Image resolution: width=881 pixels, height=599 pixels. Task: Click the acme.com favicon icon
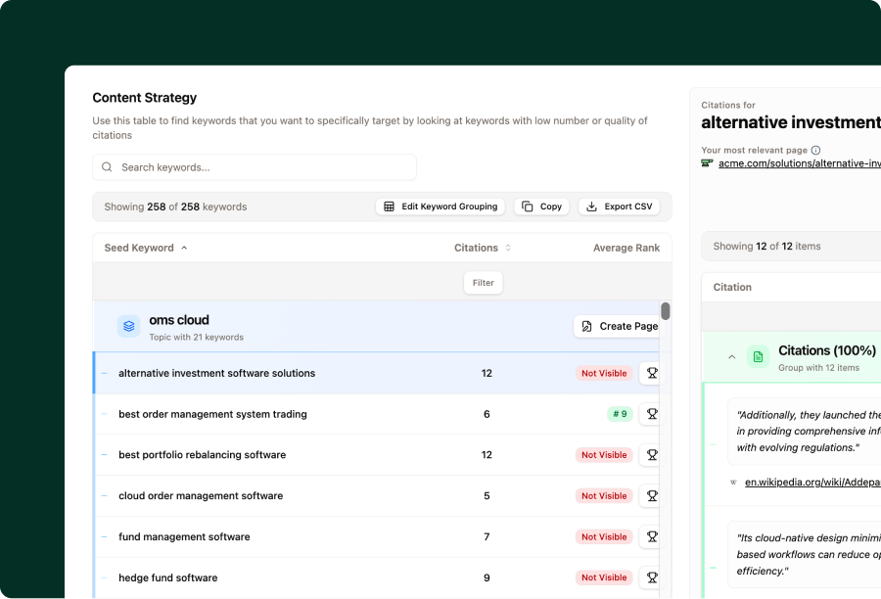707,162
